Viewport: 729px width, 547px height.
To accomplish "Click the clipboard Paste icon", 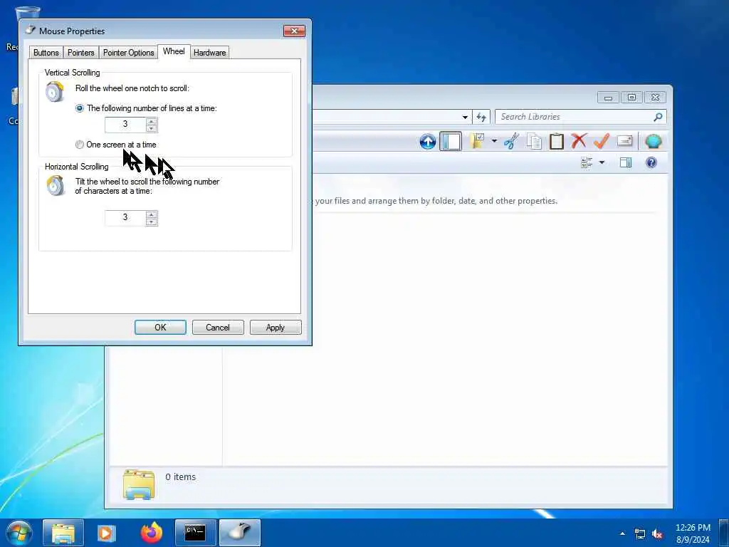I will tap(557, 141).
